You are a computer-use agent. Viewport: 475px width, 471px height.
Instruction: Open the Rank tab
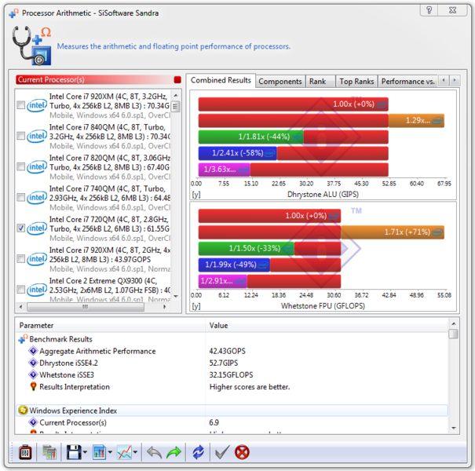click(x=320, y=82)
